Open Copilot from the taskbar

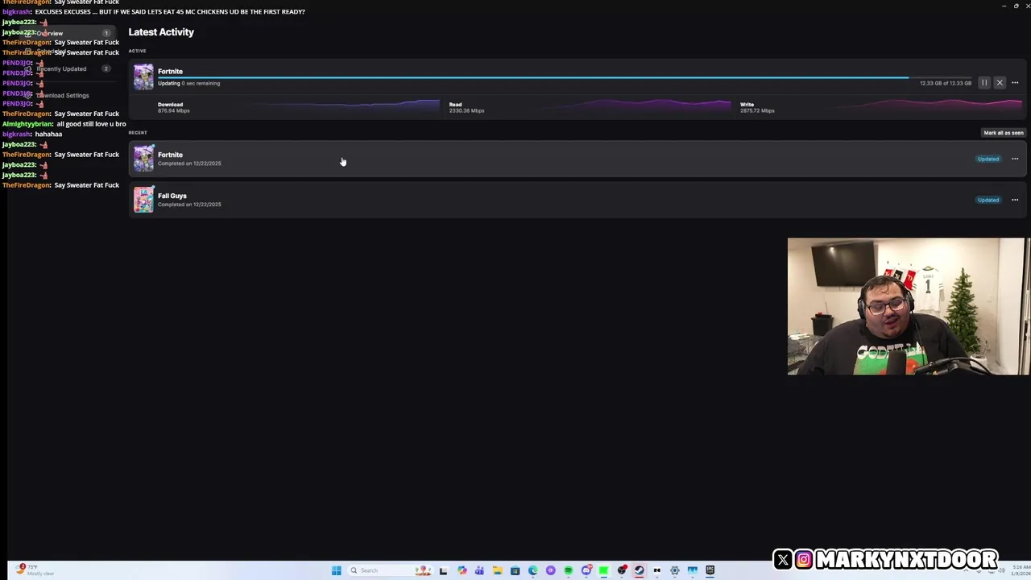(x=462, y=570)
